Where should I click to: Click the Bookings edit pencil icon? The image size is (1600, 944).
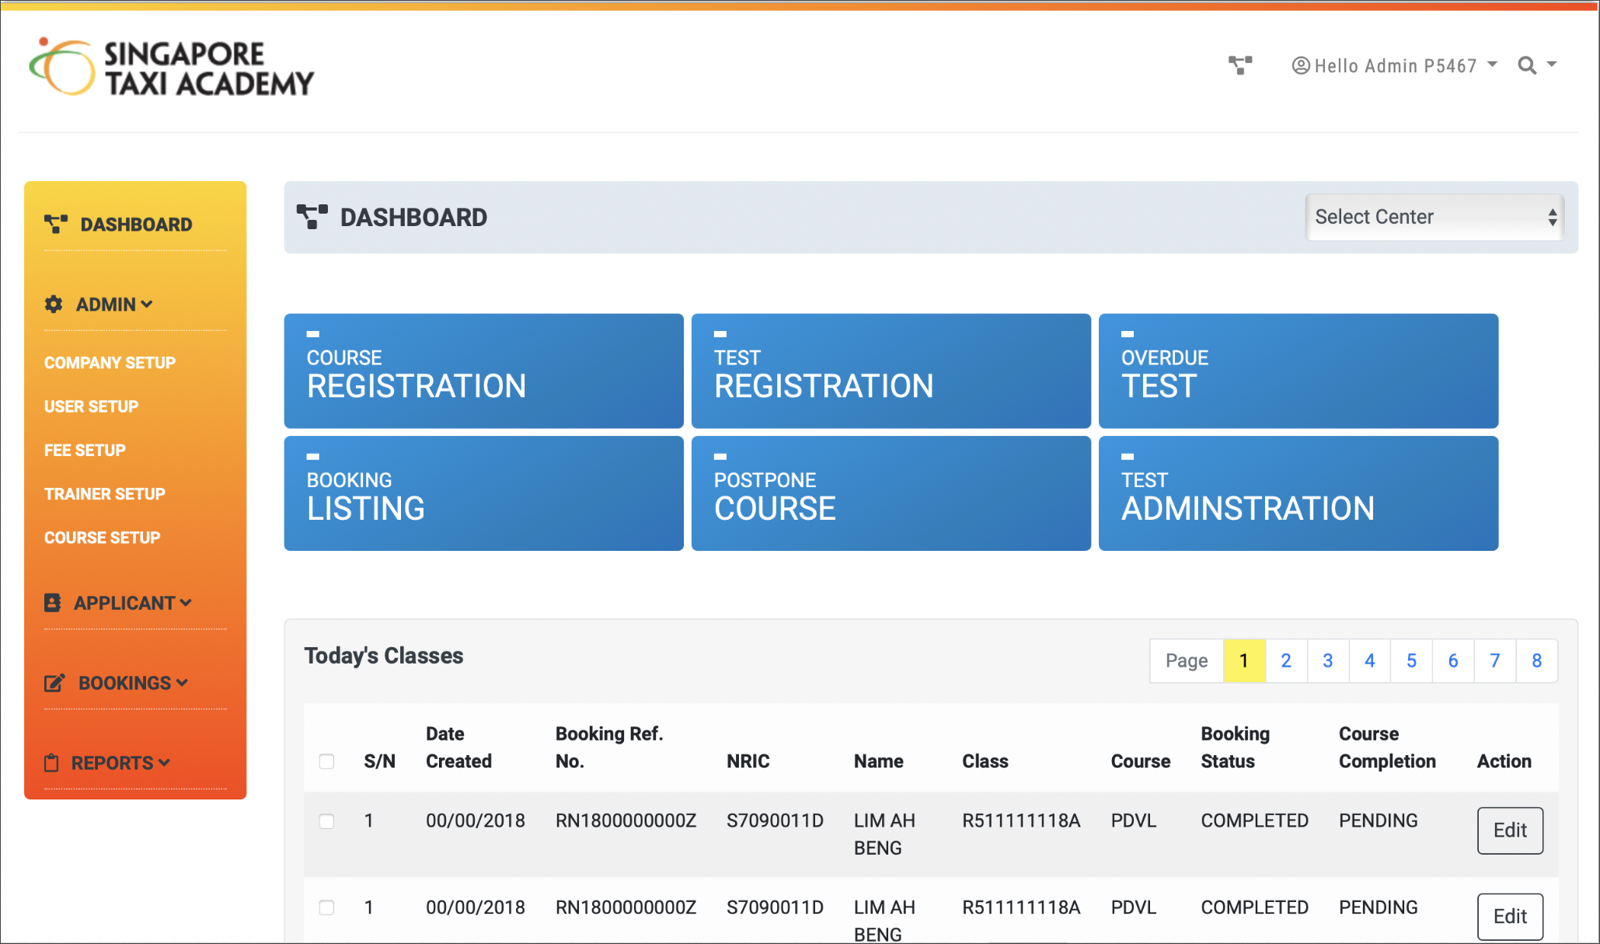point(54,683)
